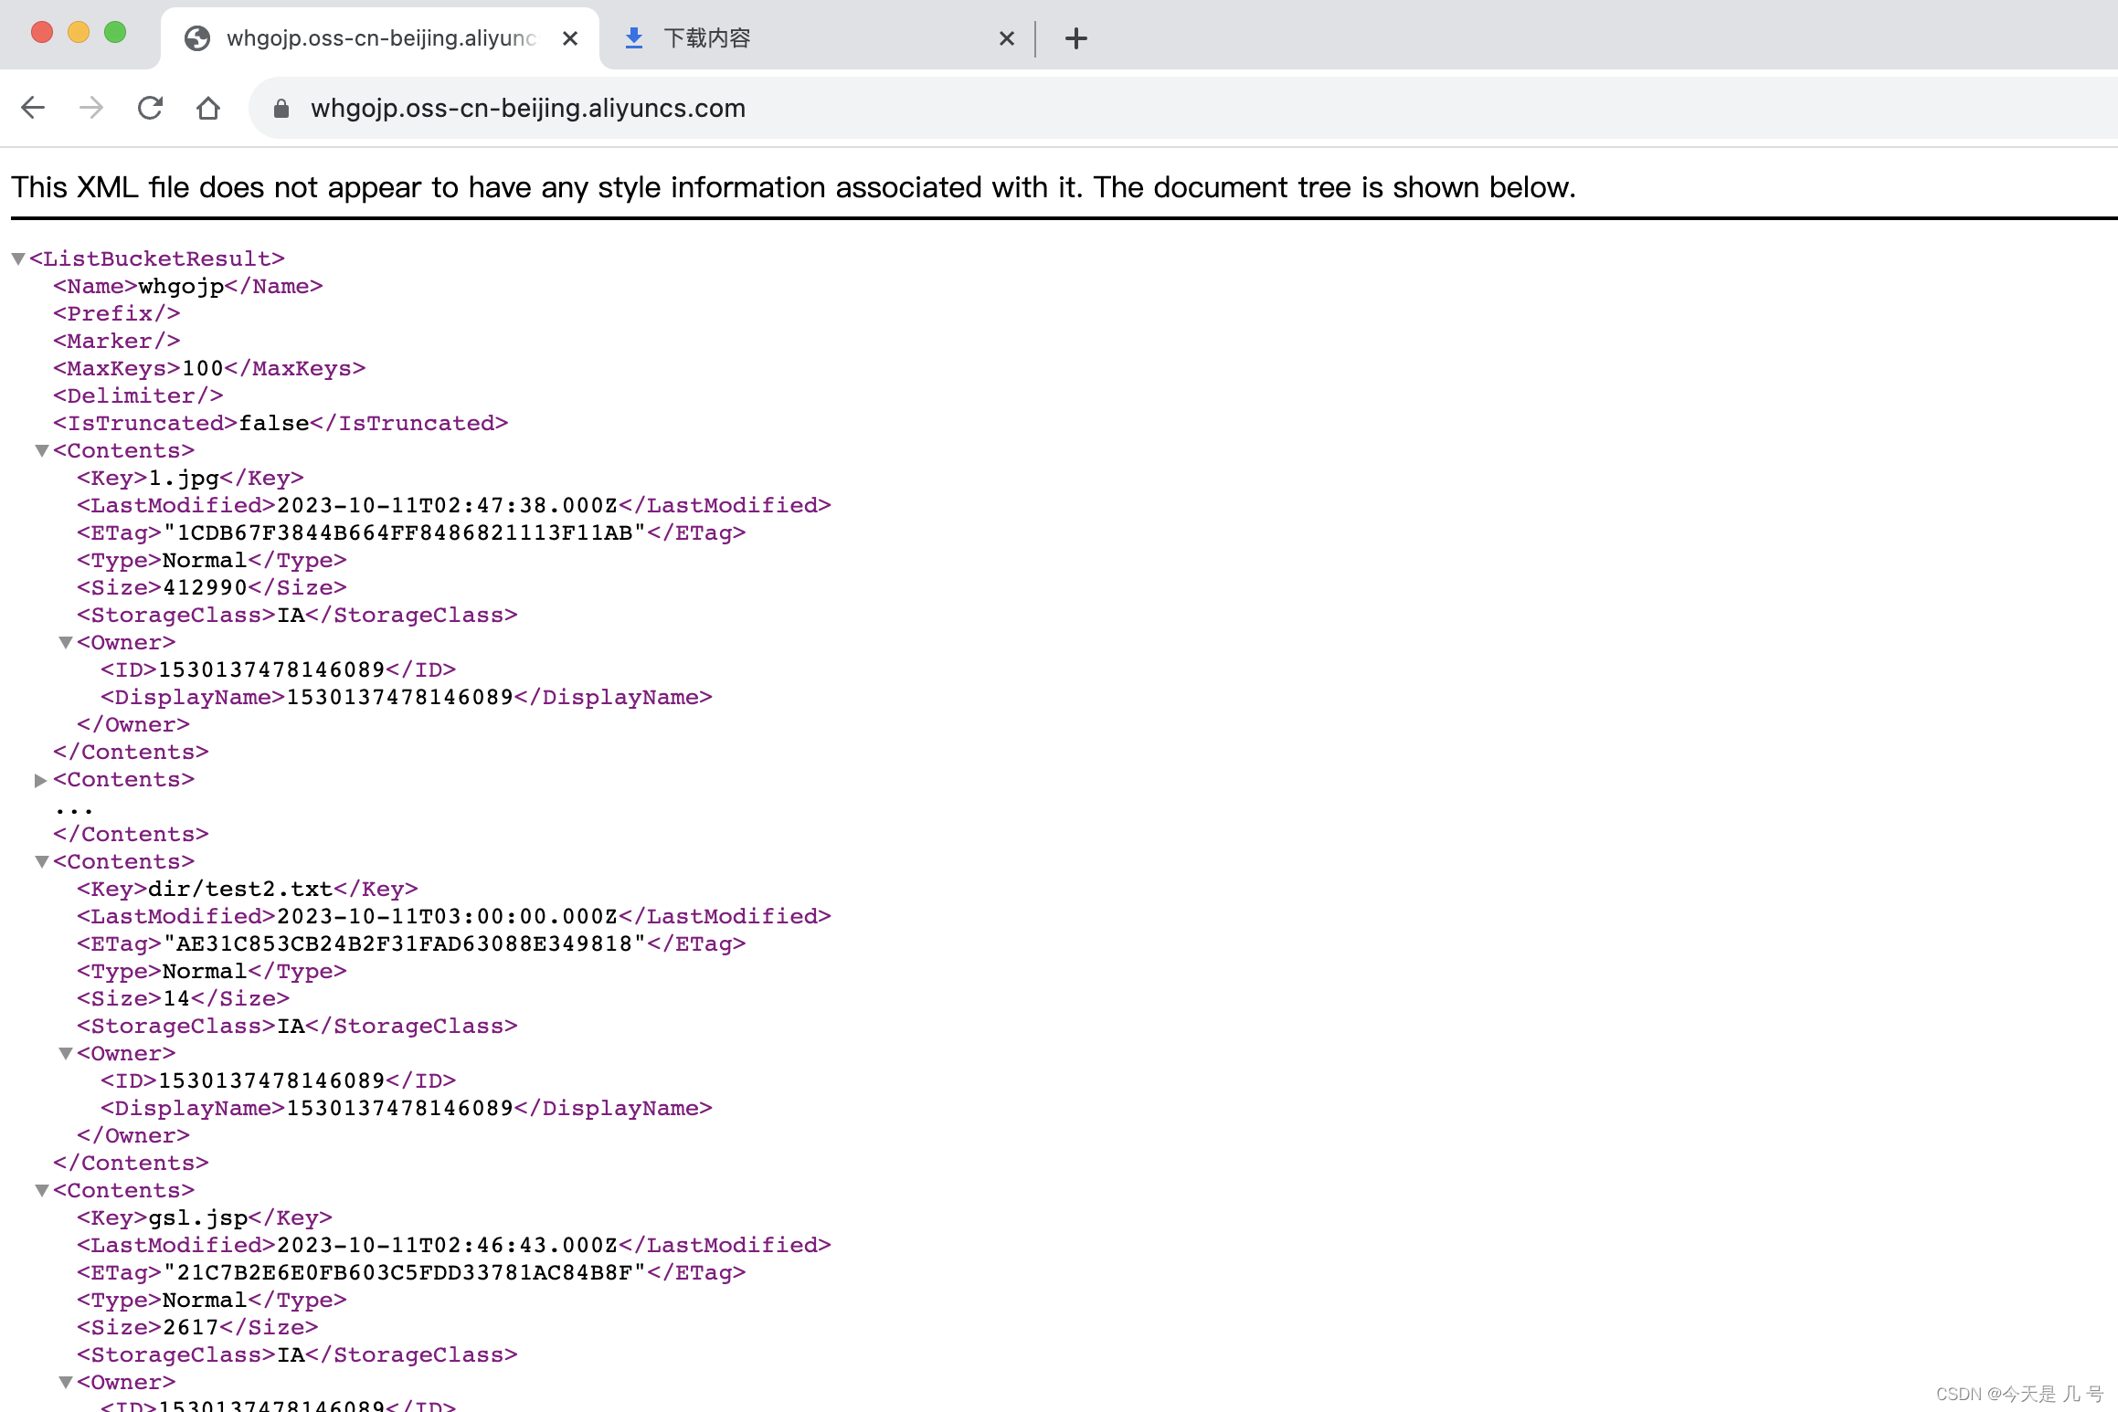Click the key gsl.jsp
The height and width of the screenshot is (1412, 2118).
198,1218
